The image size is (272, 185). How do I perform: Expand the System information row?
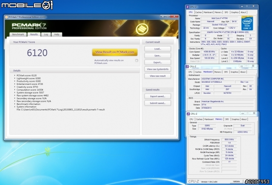15,107
